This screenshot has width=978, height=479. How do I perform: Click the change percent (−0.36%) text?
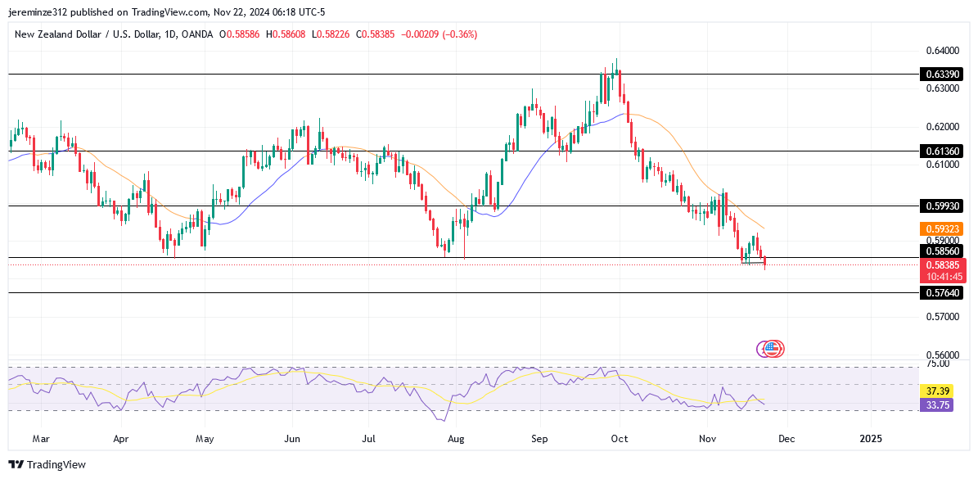point(460,34)
